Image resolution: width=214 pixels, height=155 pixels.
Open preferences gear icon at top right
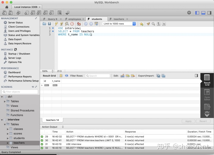coord(189,13)
